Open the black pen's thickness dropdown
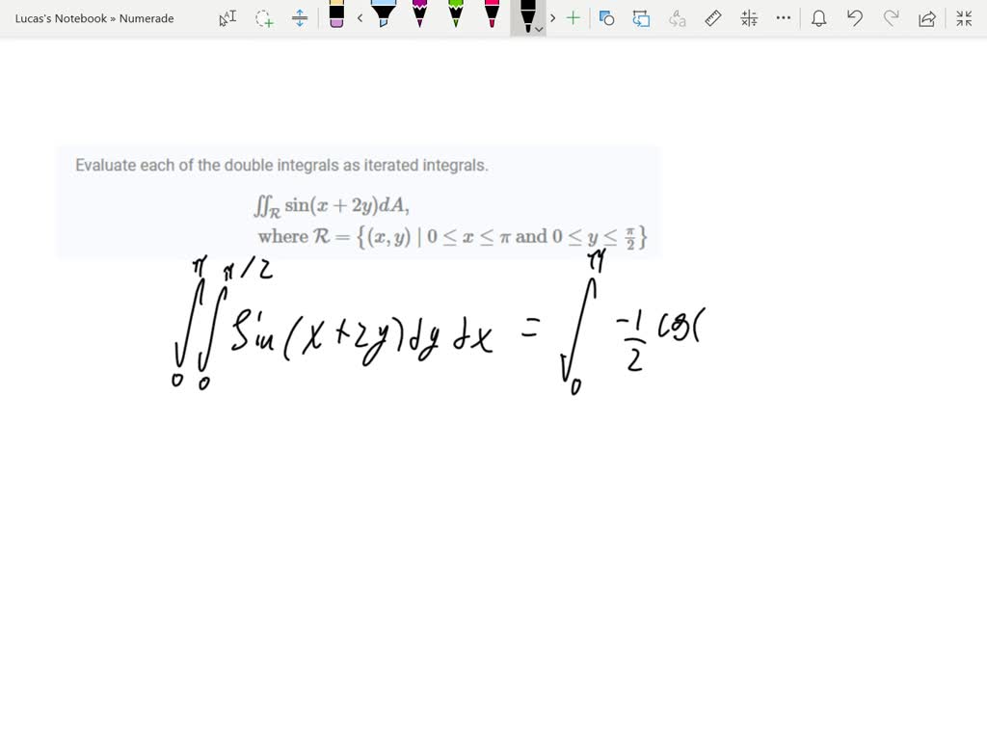Image resolution: width=987 pixels, height=740 pixels. (x=537, y=27)
